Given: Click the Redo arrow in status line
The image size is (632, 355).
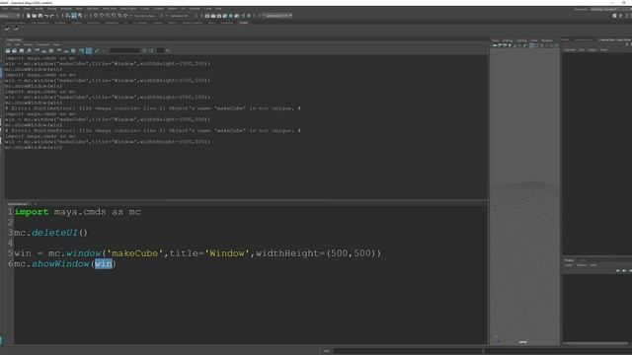Looking at the screenshot, I should pyautogui.click(x=52, y=16).
